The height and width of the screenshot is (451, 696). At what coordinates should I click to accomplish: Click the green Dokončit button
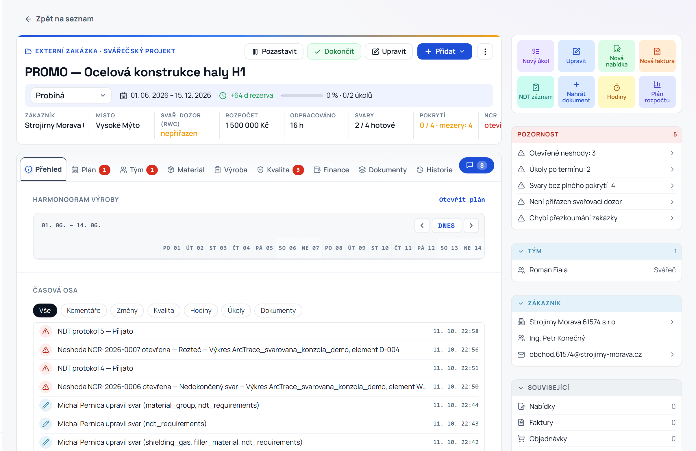pyautogui.click(x=334, y=51)
